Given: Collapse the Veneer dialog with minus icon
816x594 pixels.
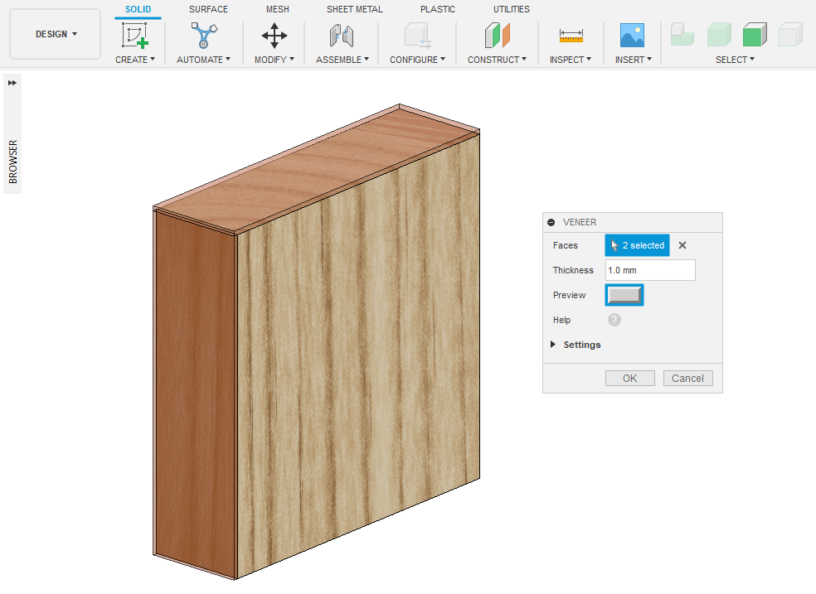Looking at the screenshot, I should [551, 222].
